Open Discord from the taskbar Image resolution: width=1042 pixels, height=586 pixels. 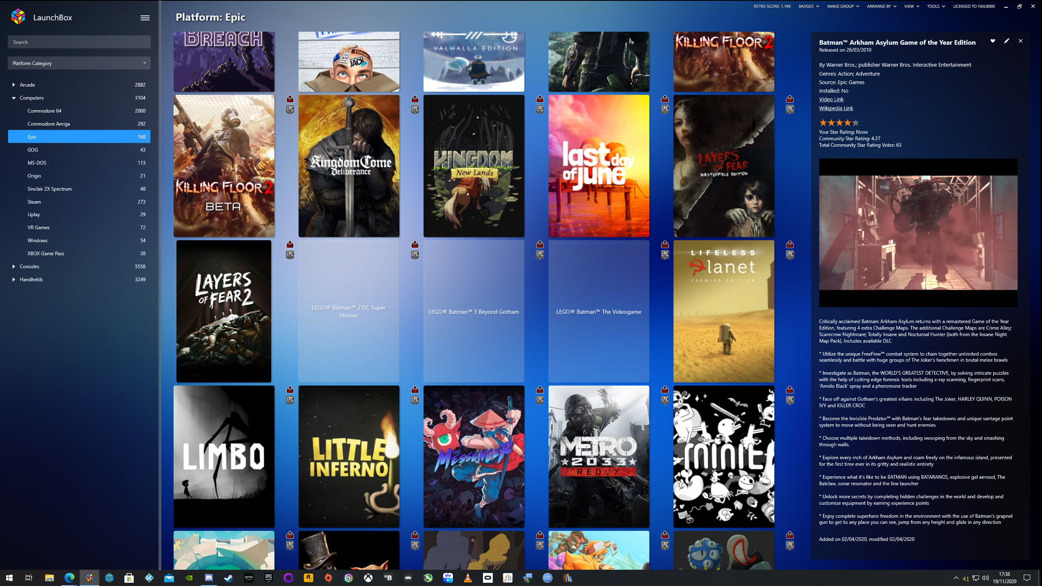pos(209,577)
